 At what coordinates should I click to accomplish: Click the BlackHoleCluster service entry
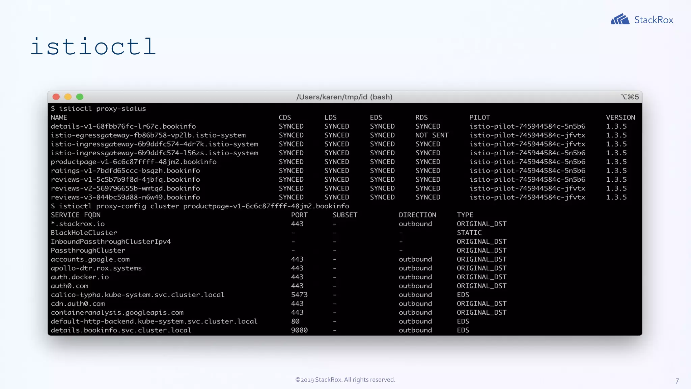[x=84, y=233]
